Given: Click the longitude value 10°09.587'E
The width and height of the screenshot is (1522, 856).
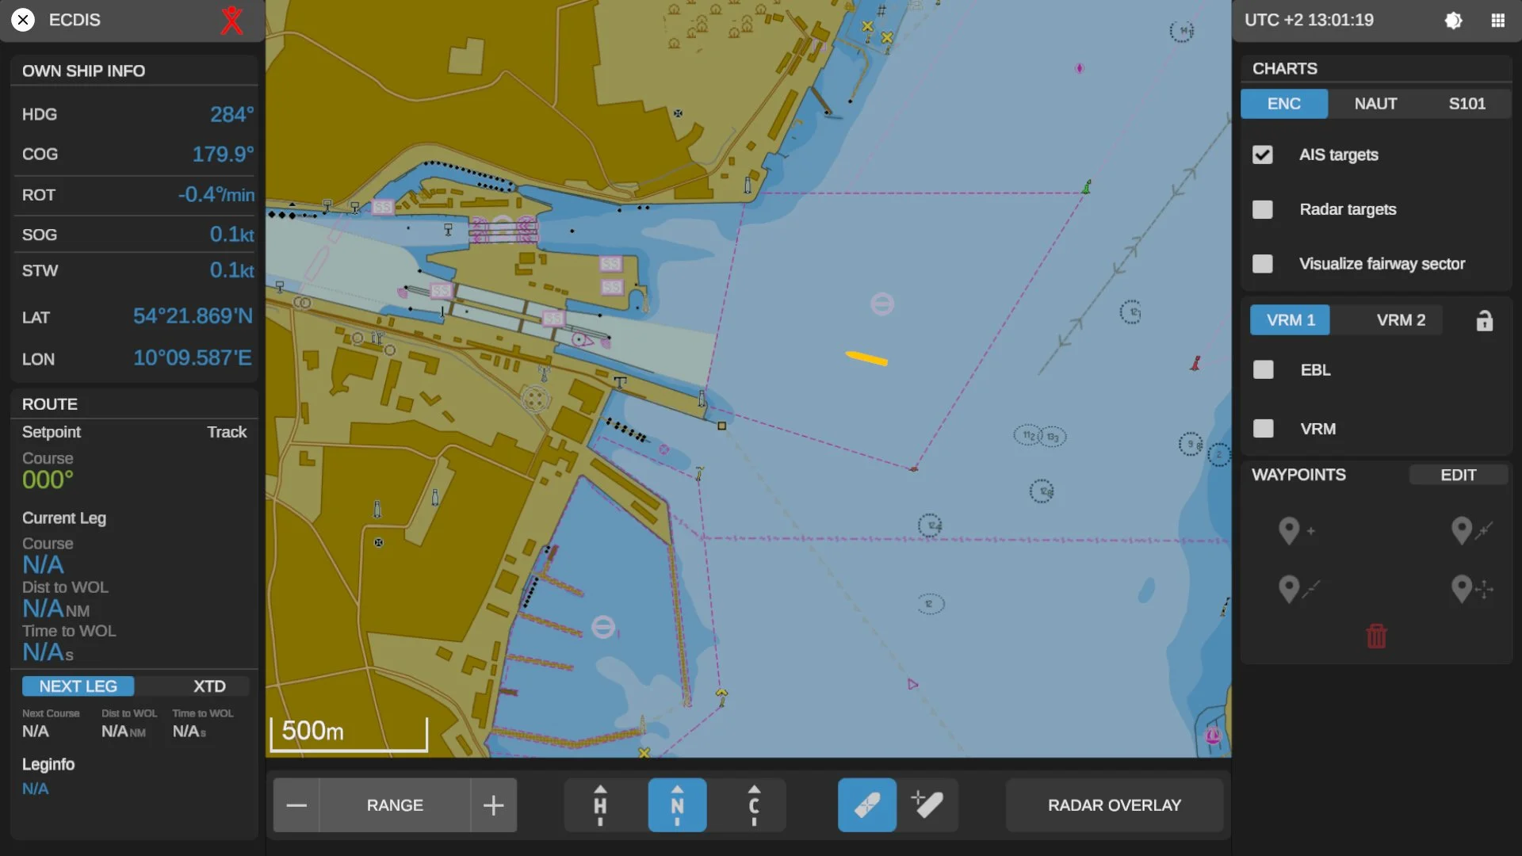Looking at the screenshot, I should (x=193, y=358).
